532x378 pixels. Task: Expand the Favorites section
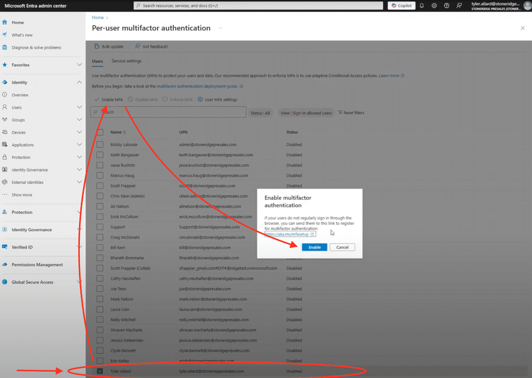pos(79,65)
